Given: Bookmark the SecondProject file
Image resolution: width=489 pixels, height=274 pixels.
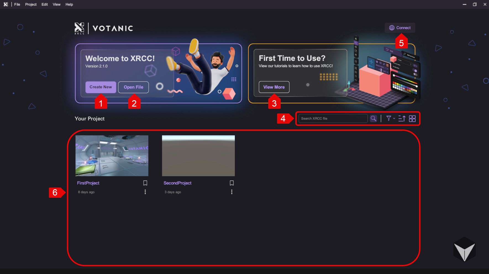Looking at the screenshot, I should (x=232, y=183).
